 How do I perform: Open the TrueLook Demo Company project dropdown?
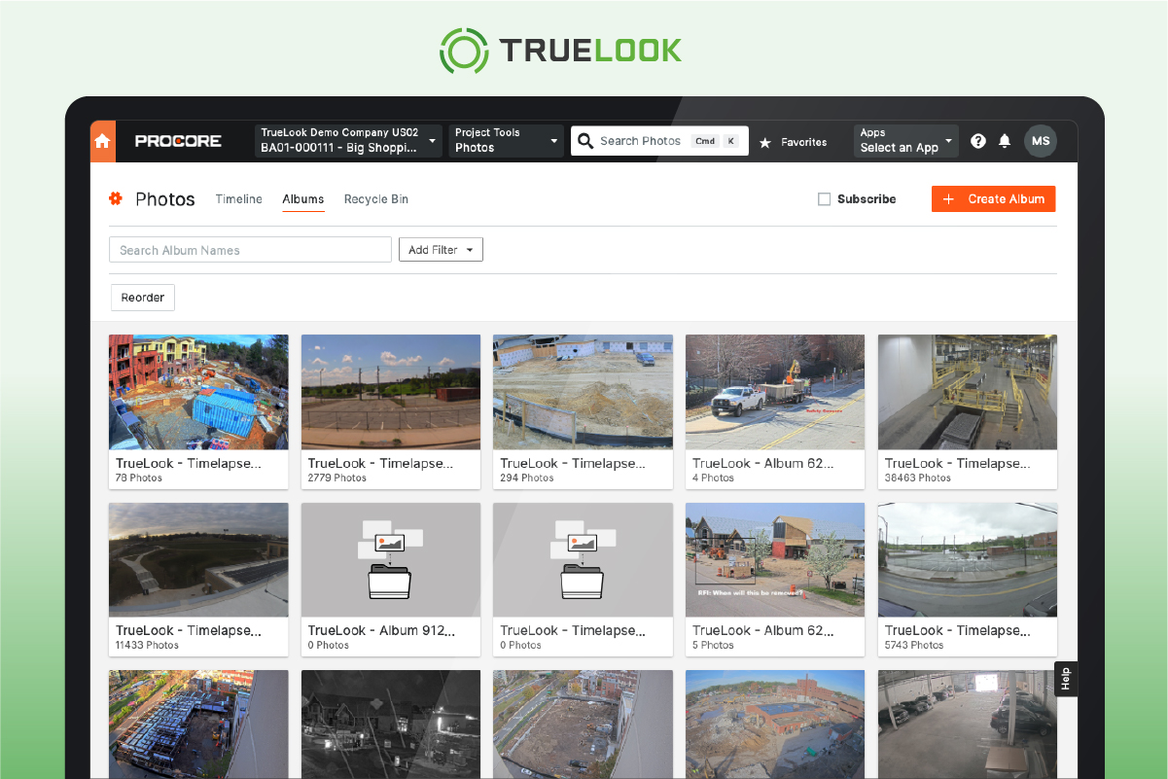pos(347,140)
